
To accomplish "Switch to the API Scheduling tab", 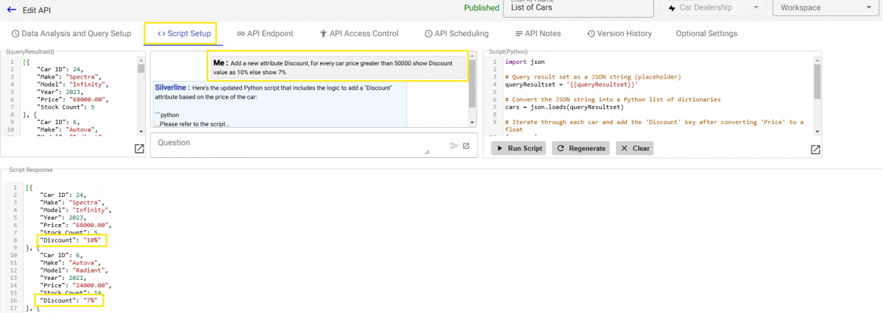I will 456,34.
